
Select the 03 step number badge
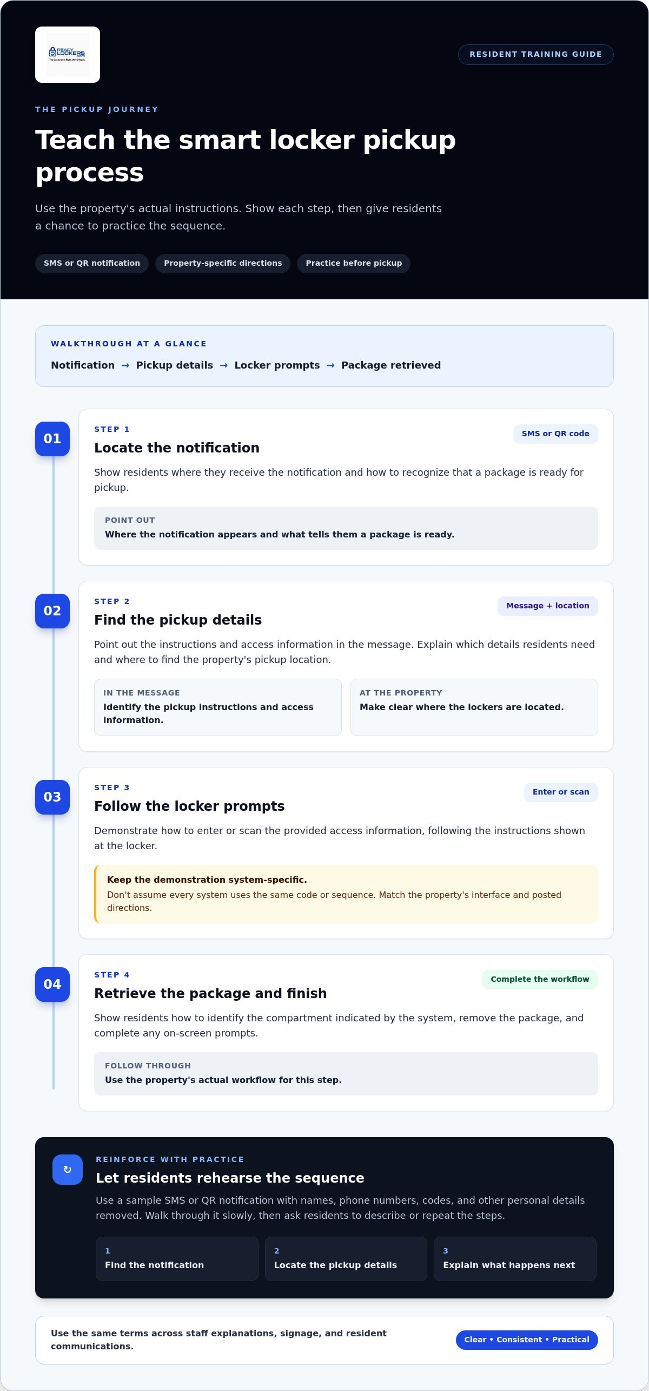(52, 797)
